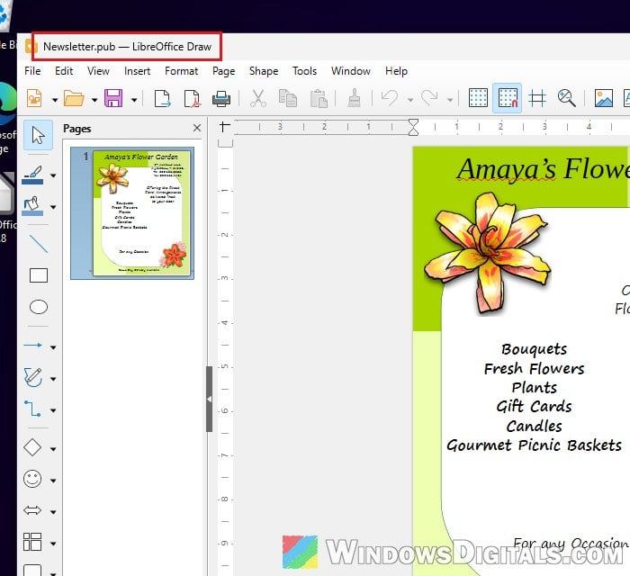Image resolution: width=630 pixels, height=576 pixels.
Task: Open the Tools menu
Action: pyautogui.click(x=304, y=71)
